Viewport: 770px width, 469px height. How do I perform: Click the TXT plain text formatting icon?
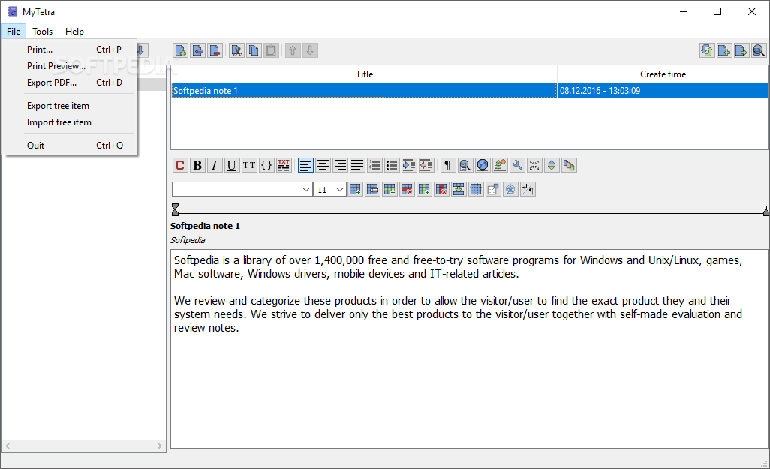point(284,165)
